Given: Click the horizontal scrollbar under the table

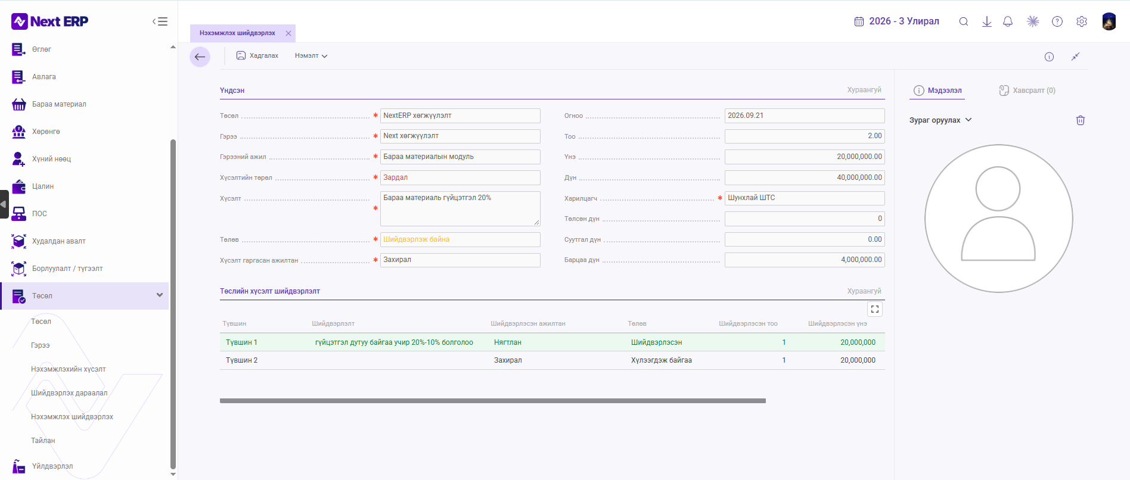Looking at the screenshot, I should [x=492, y=401].
